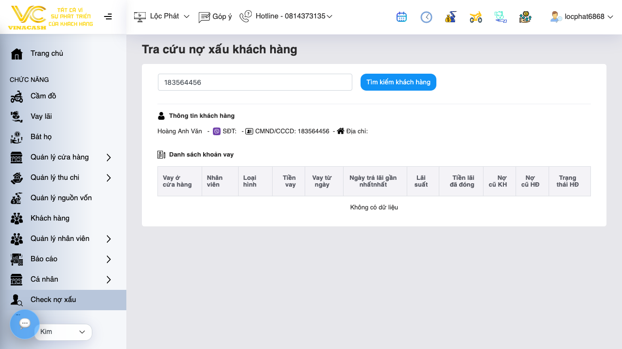
Task: Click the yellow motorbike header icon
Action: (476, 17)
